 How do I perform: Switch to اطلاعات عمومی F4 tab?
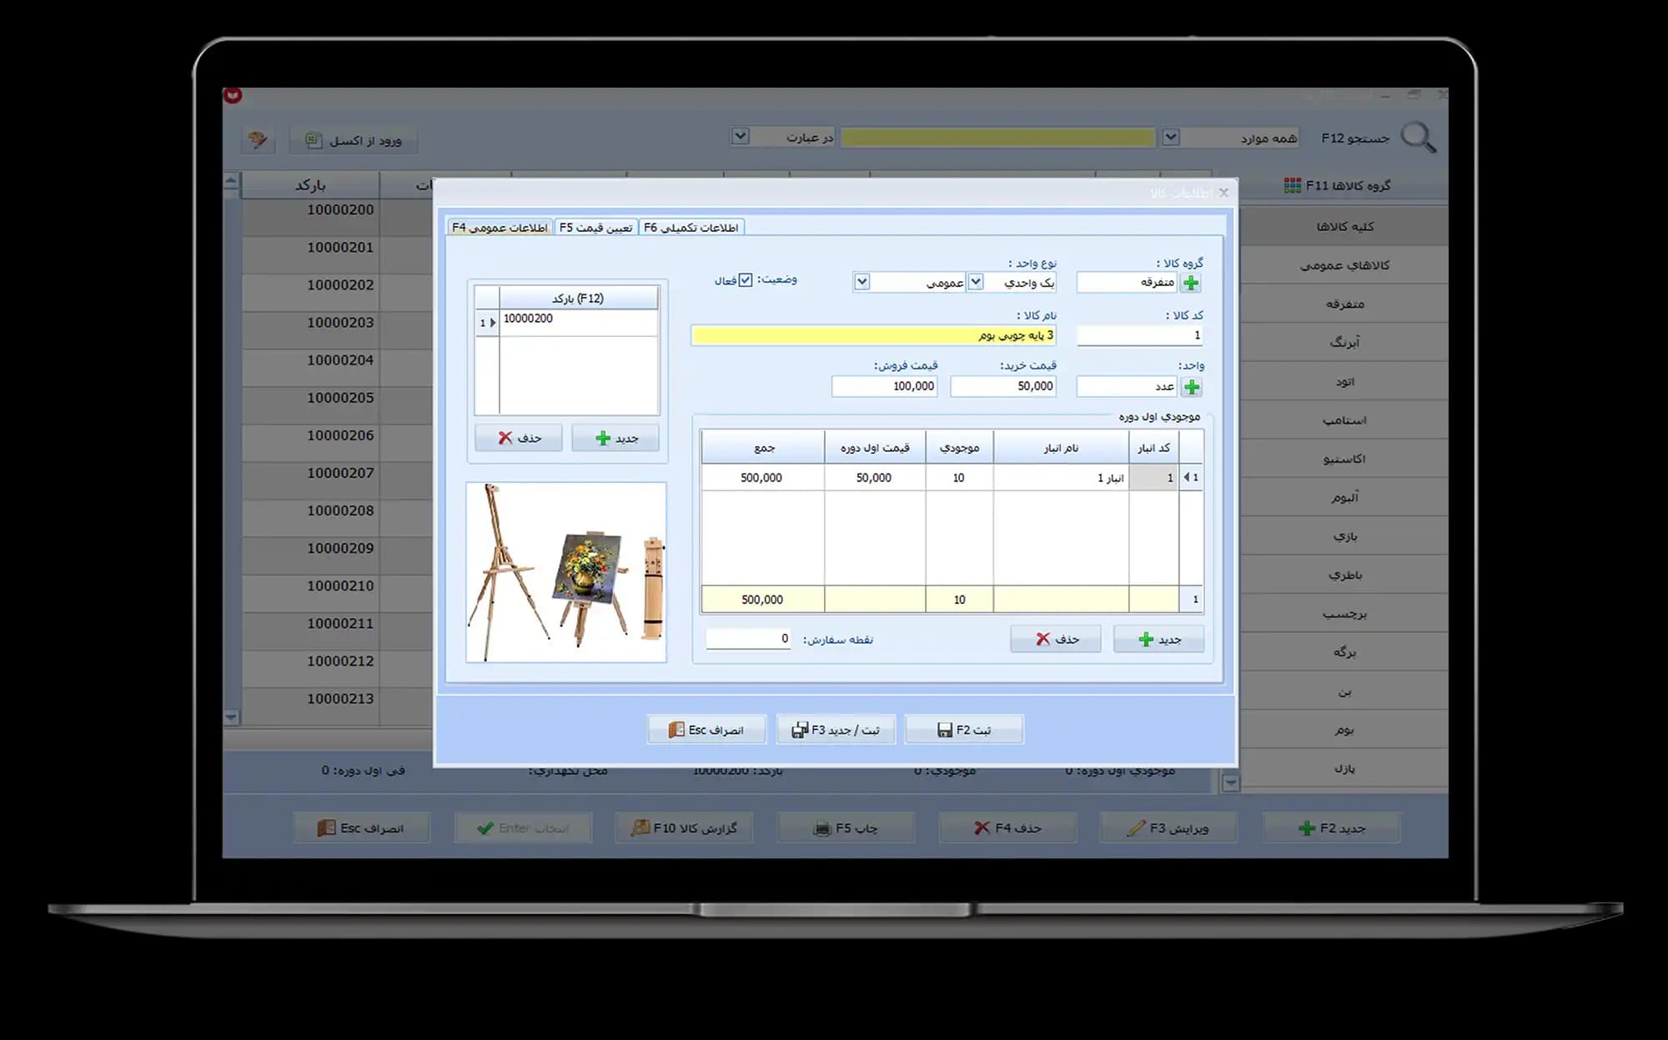pos(500,228)
